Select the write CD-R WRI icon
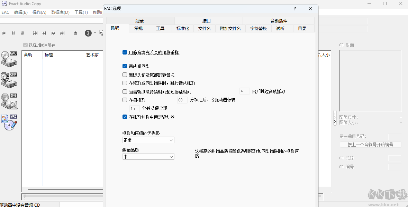The height and width of the screenshot is (207, 408). point(9,121)
